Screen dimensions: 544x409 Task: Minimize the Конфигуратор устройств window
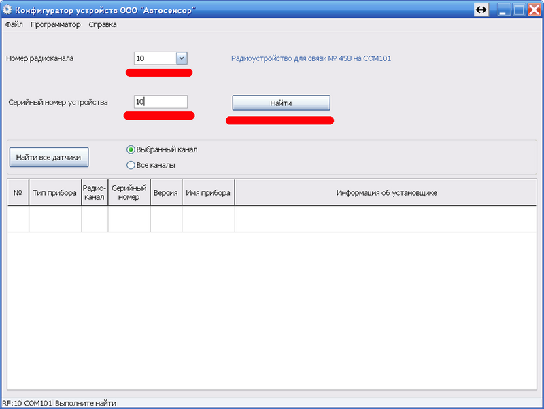pos(503,10)
